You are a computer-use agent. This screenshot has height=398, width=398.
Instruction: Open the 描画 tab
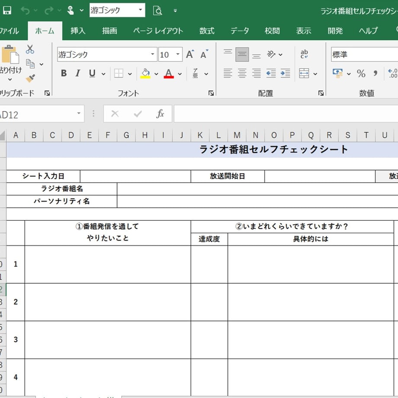click(x=109, y=31)
